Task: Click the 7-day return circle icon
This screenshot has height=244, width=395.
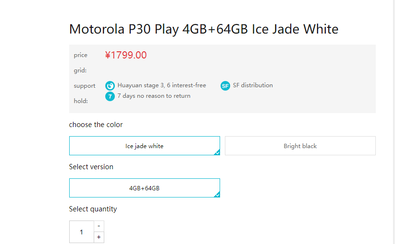Action: [x=110, y=96]
